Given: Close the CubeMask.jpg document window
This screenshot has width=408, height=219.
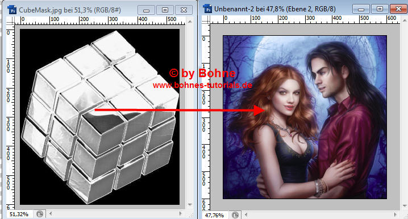Looking at the screenshot, I should 184,10.
